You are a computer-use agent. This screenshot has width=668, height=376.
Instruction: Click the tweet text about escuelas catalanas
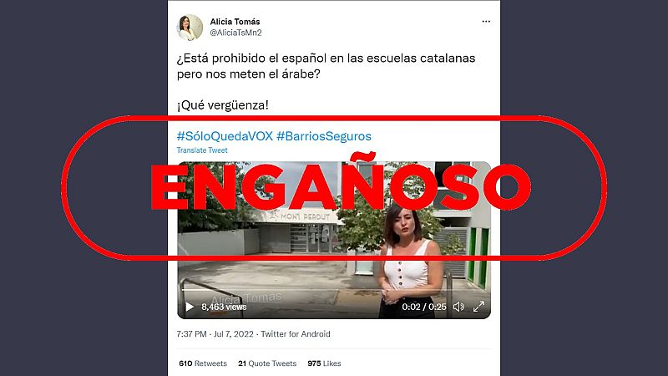tap(326, 66)
